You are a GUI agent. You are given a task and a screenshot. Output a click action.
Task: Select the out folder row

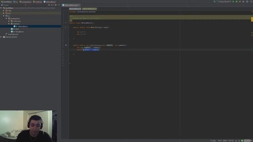click(x=30, y=13)
